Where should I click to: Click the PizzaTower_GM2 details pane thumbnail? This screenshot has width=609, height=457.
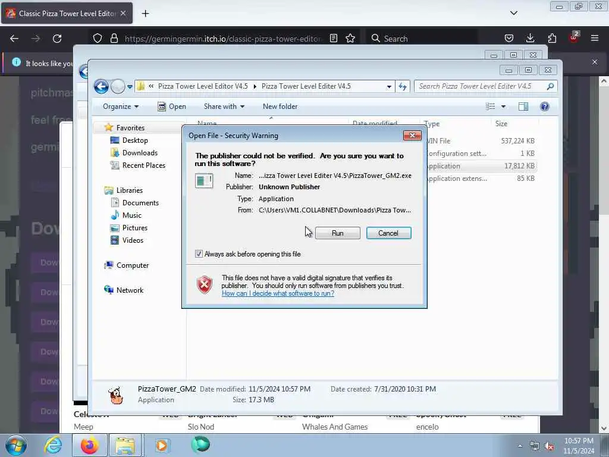115,395
